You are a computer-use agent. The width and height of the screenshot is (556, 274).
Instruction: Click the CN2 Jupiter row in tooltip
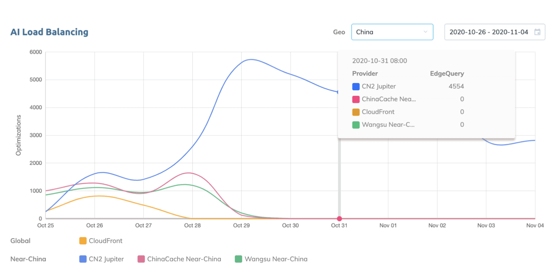(x=408, y=86)
